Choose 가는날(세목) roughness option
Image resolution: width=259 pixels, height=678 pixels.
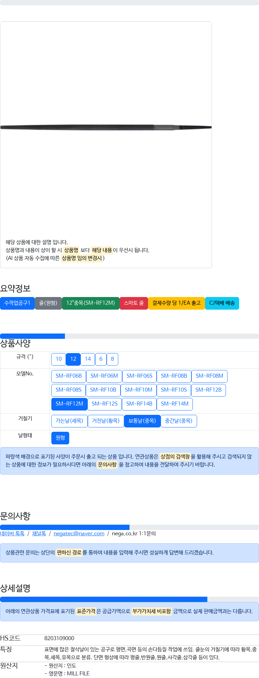[69, 421]
